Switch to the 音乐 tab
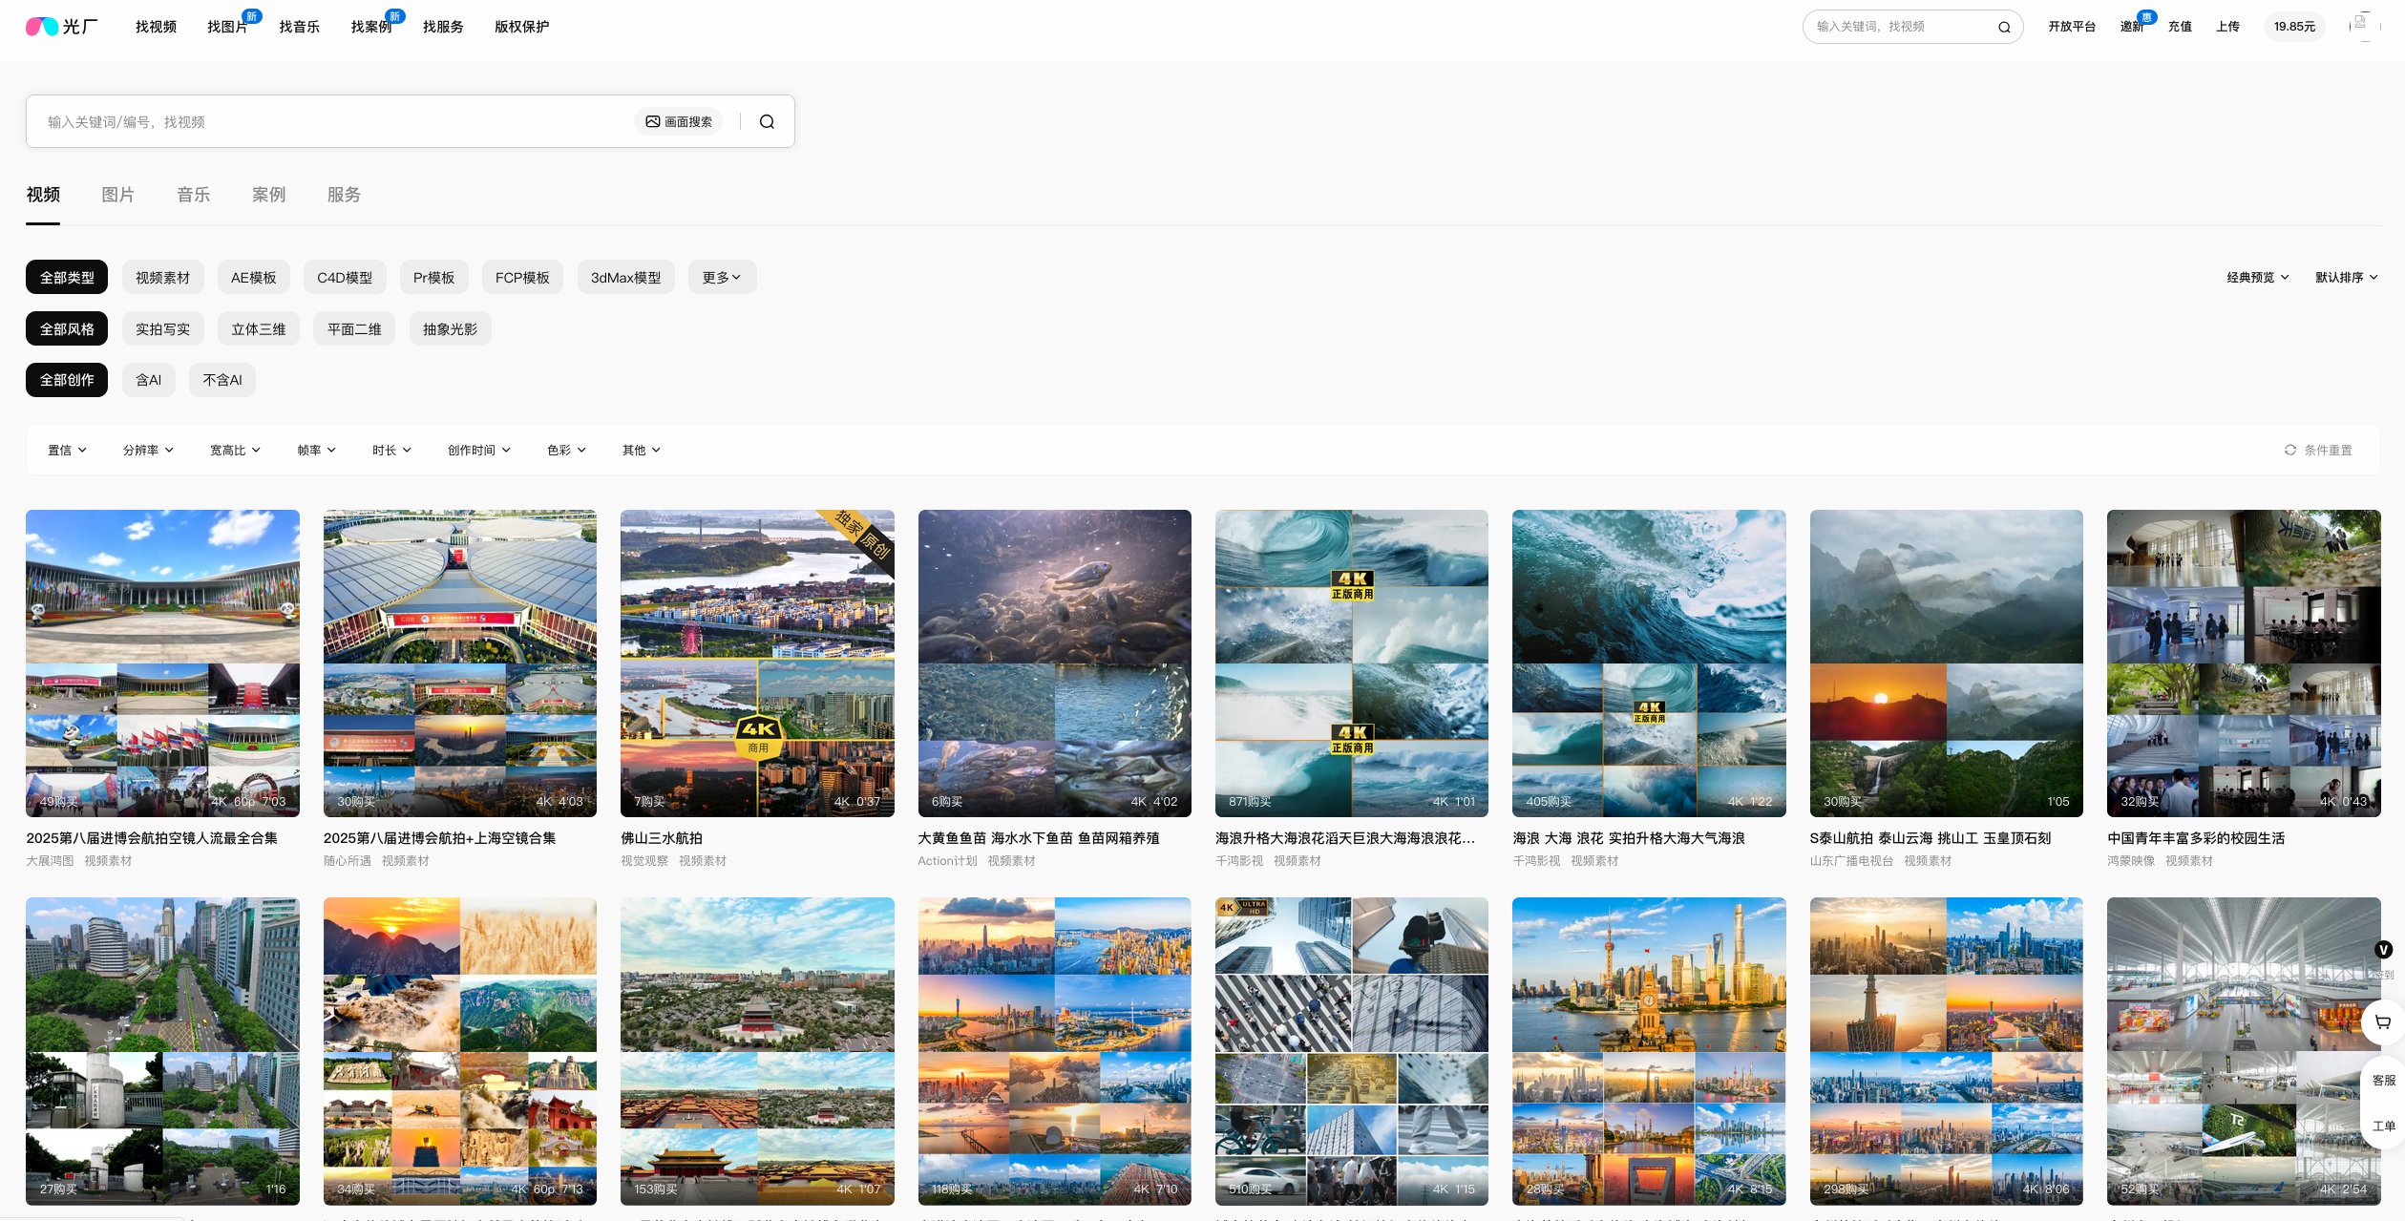This screenshot has width=2405, height=1221. coord(193,195)
